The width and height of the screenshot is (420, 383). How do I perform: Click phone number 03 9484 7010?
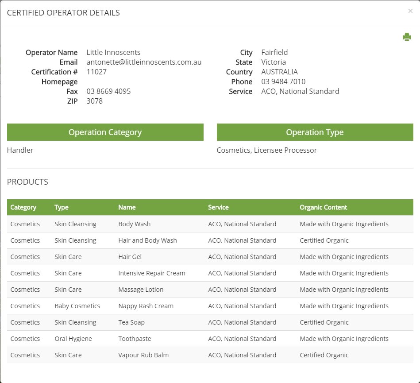(x=283, y=81)
